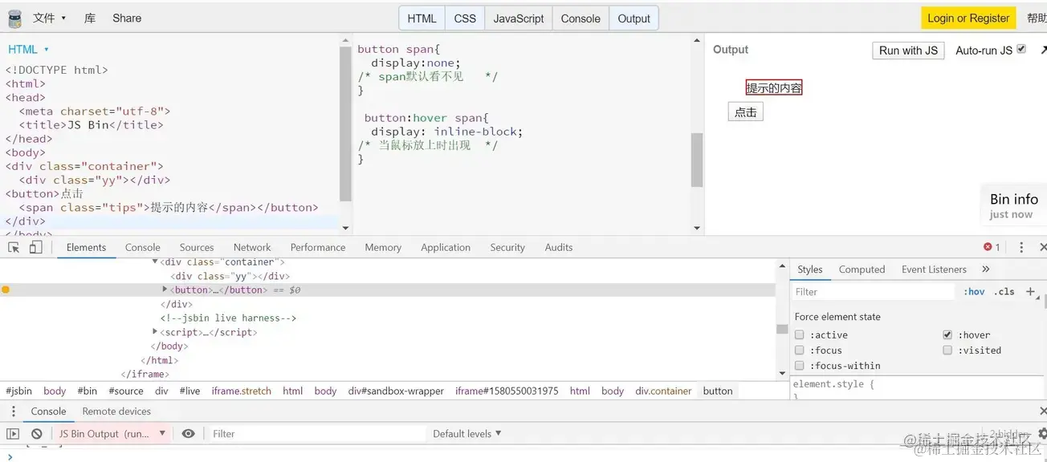
Task: Open the Event Listeners tab
Action: point(934,269)
